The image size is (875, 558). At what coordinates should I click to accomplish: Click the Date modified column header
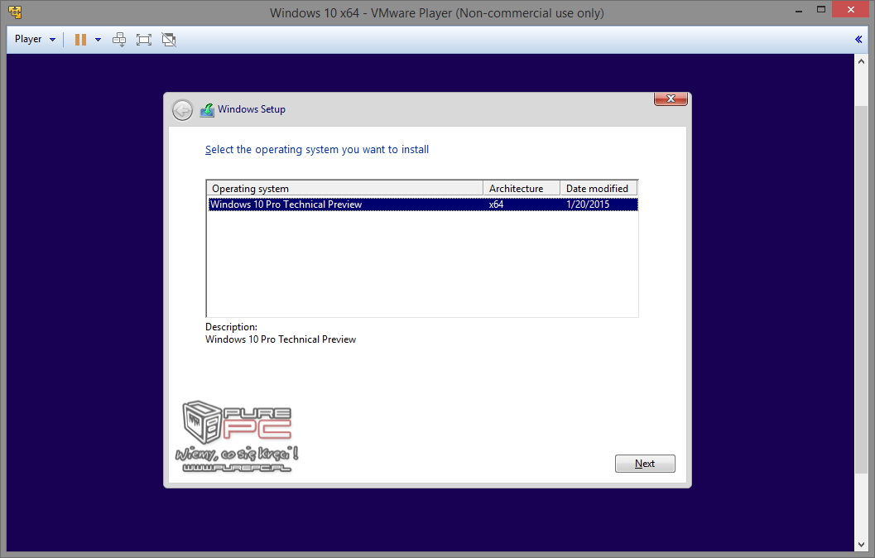(598, 189)
